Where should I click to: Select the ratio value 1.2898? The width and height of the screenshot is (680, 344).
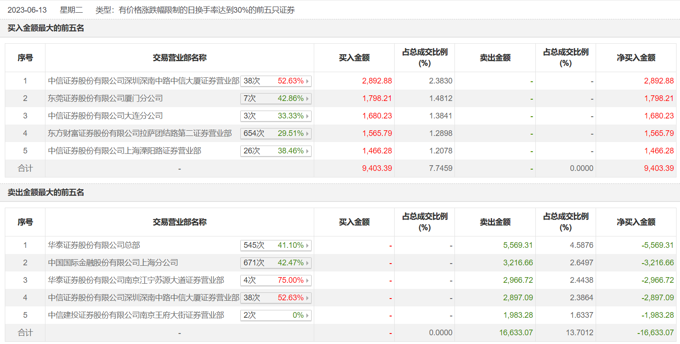[x=441, y=133]
